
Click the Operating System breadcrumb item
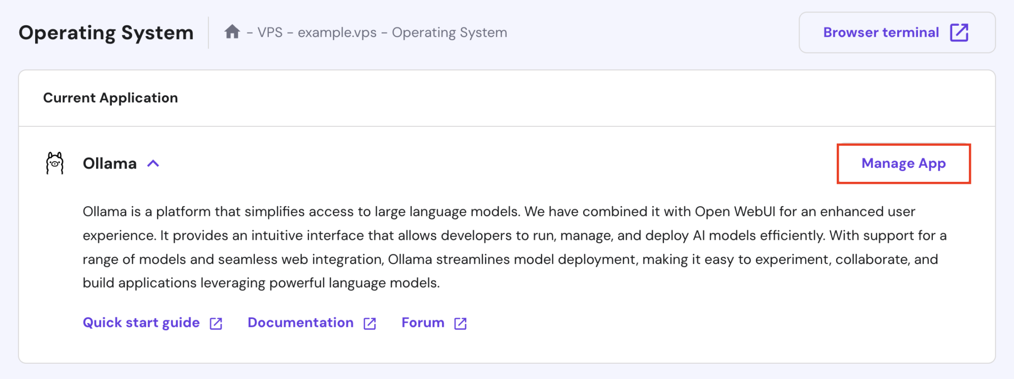click(450, 33)
